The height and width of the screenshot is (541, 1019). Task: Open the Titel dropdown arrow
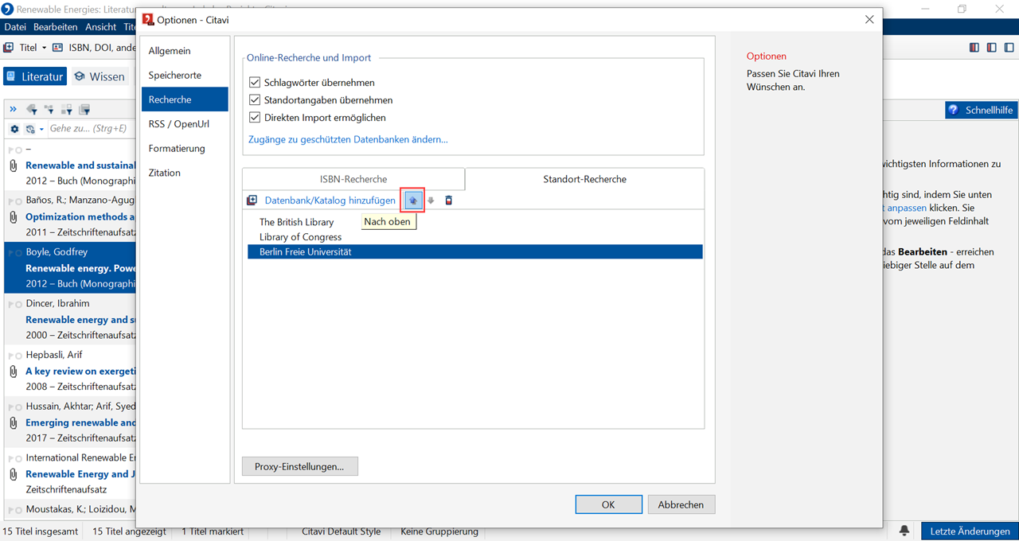pos(44,48)
